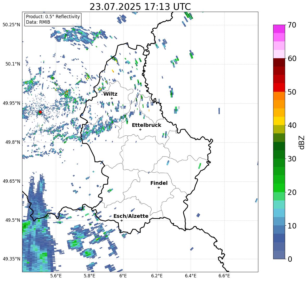
Task: Pick the magenta swatch near 70 dBZ
Action: click(x=279, y=29)
